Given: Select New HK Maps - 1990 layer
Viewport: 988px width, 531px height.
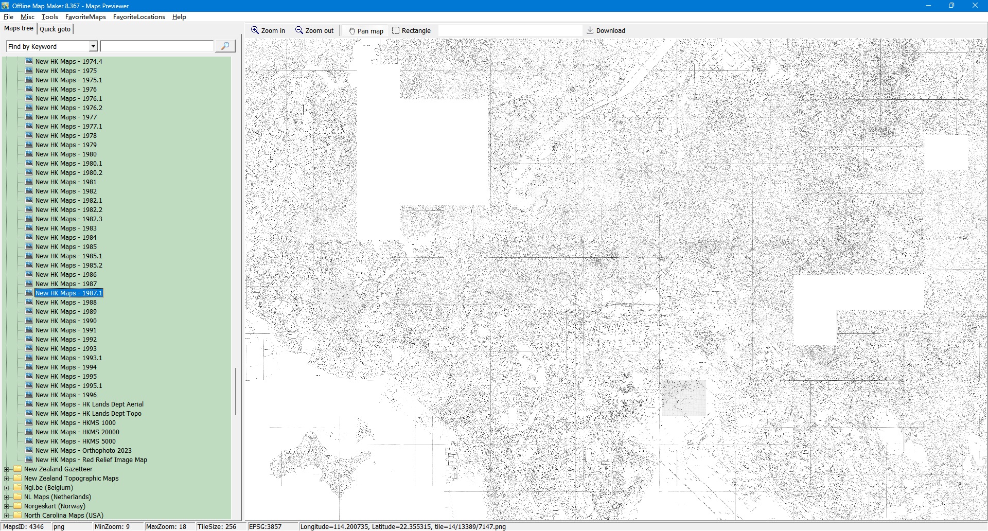Looking at the screenshot, I should 66,321.
